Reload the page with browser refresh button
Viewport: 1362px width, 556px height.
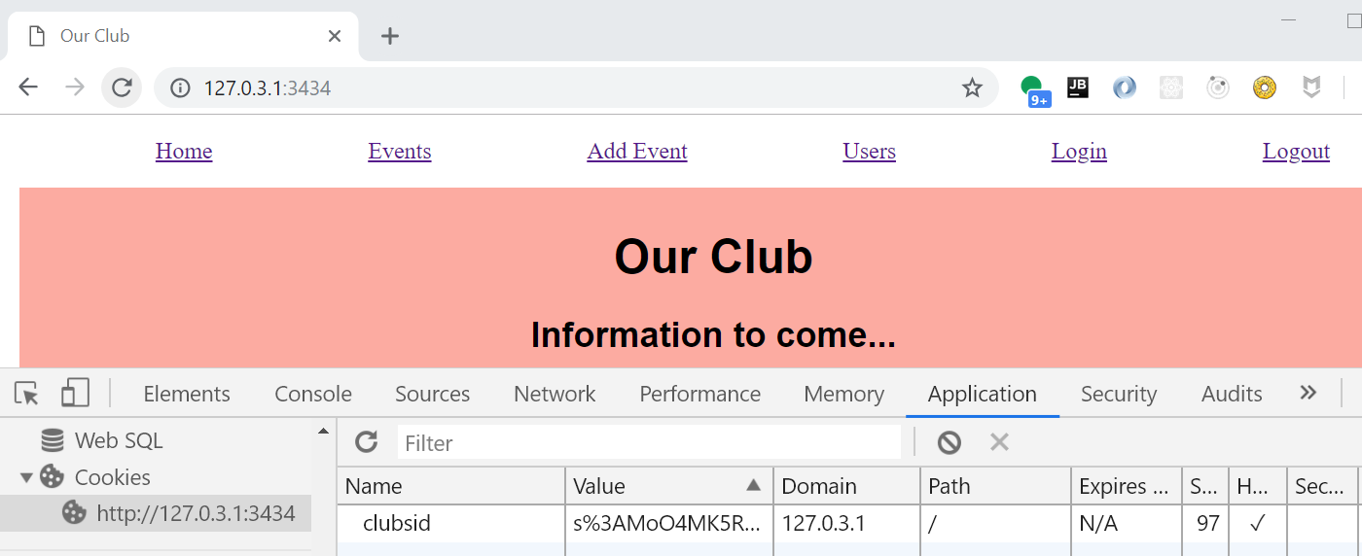point(122,87)
